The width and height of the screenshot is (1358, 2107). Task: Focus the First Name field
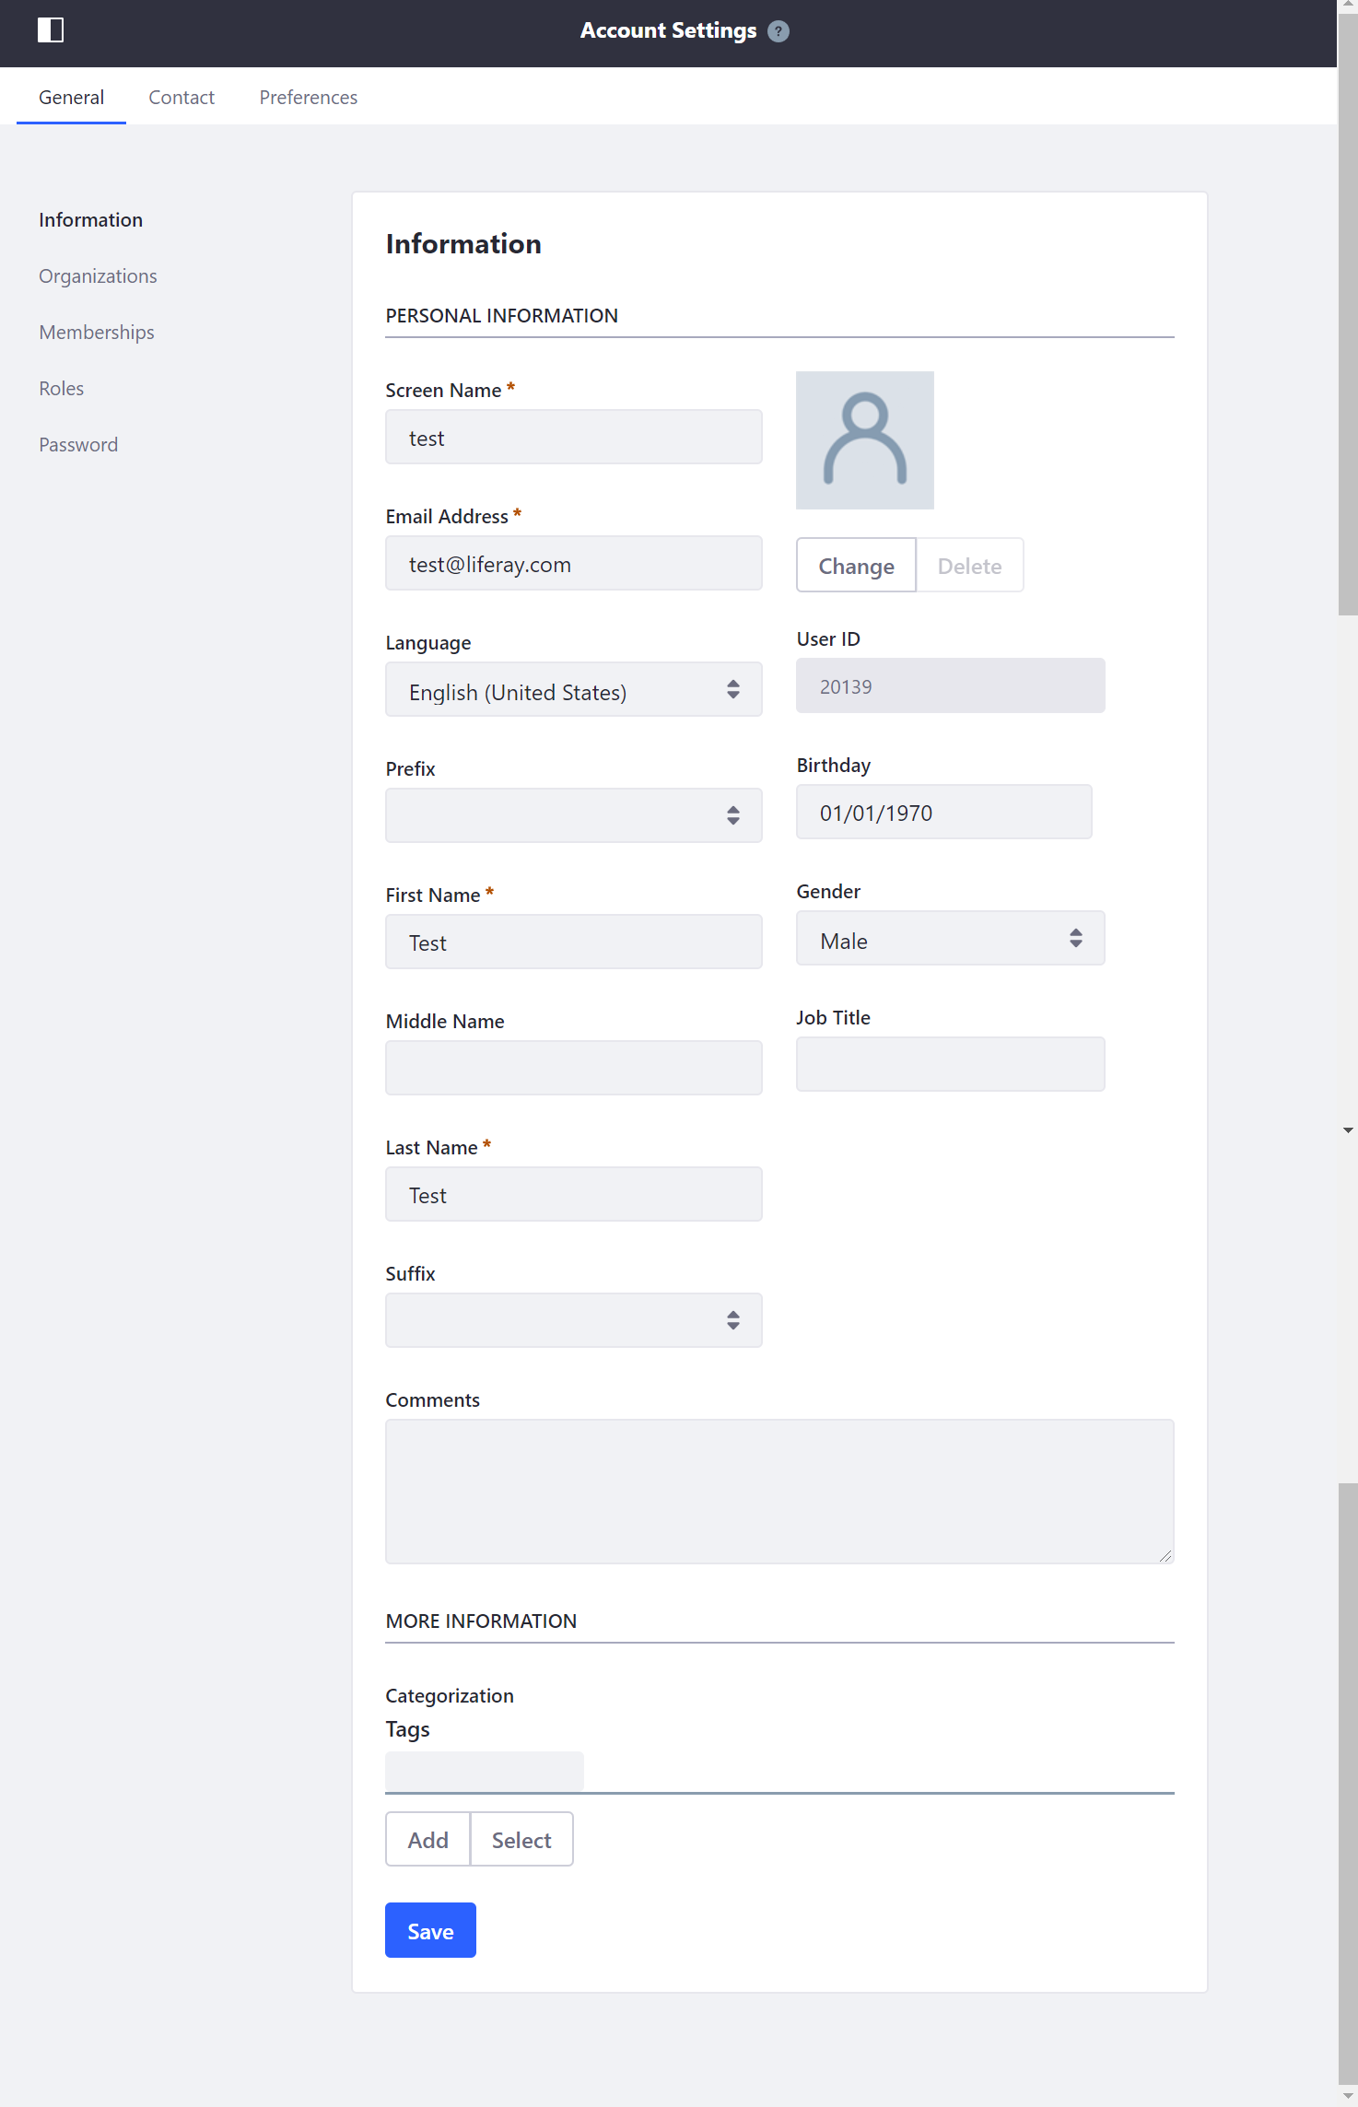pos(573,942)
